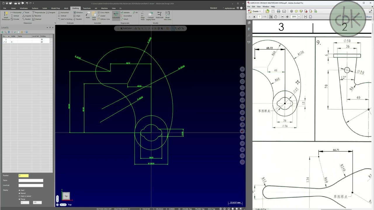
Task: Switch to the Solids ribbon tab
Action: tap(45, 8)
